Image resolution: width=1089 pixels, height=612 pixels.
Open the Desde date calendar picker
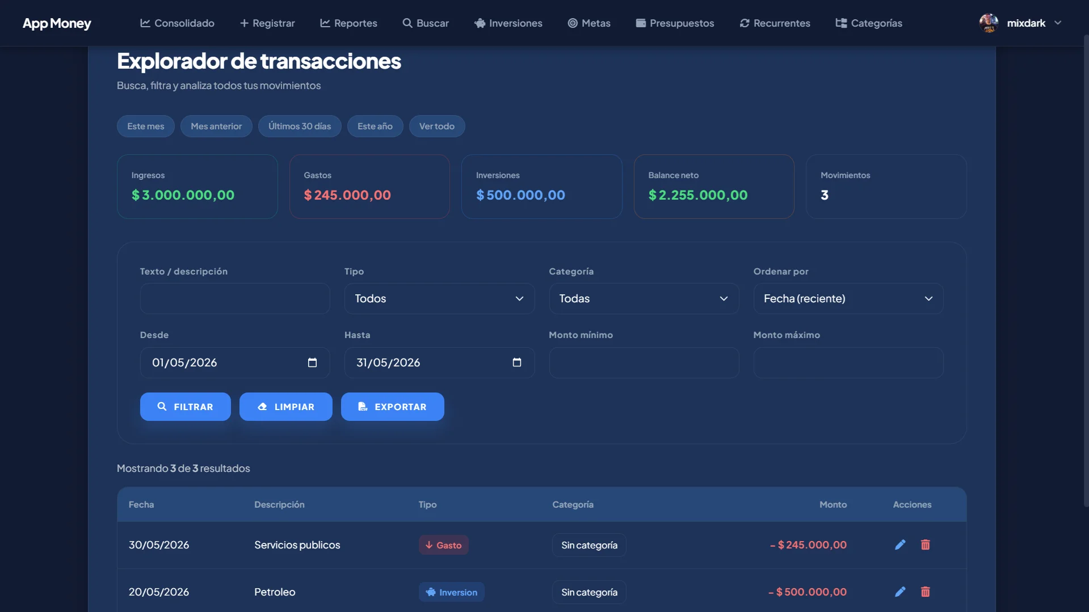312,362
